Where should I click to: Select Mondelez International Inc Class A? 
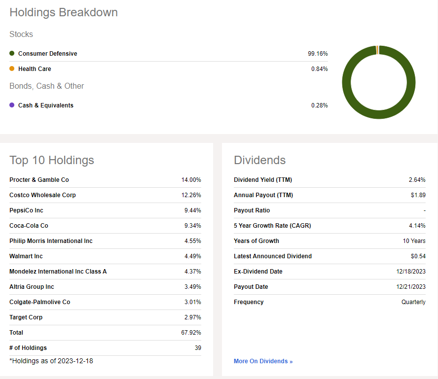pos(58,272)
